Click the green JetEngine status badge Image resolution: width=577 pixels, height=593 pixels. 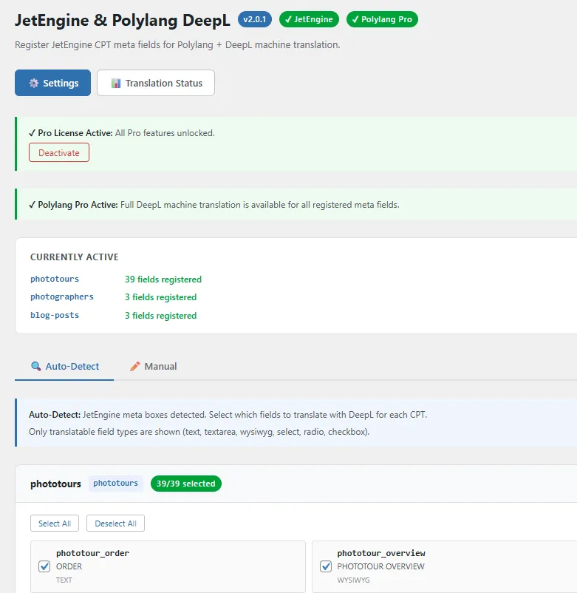tap(309, 19)
